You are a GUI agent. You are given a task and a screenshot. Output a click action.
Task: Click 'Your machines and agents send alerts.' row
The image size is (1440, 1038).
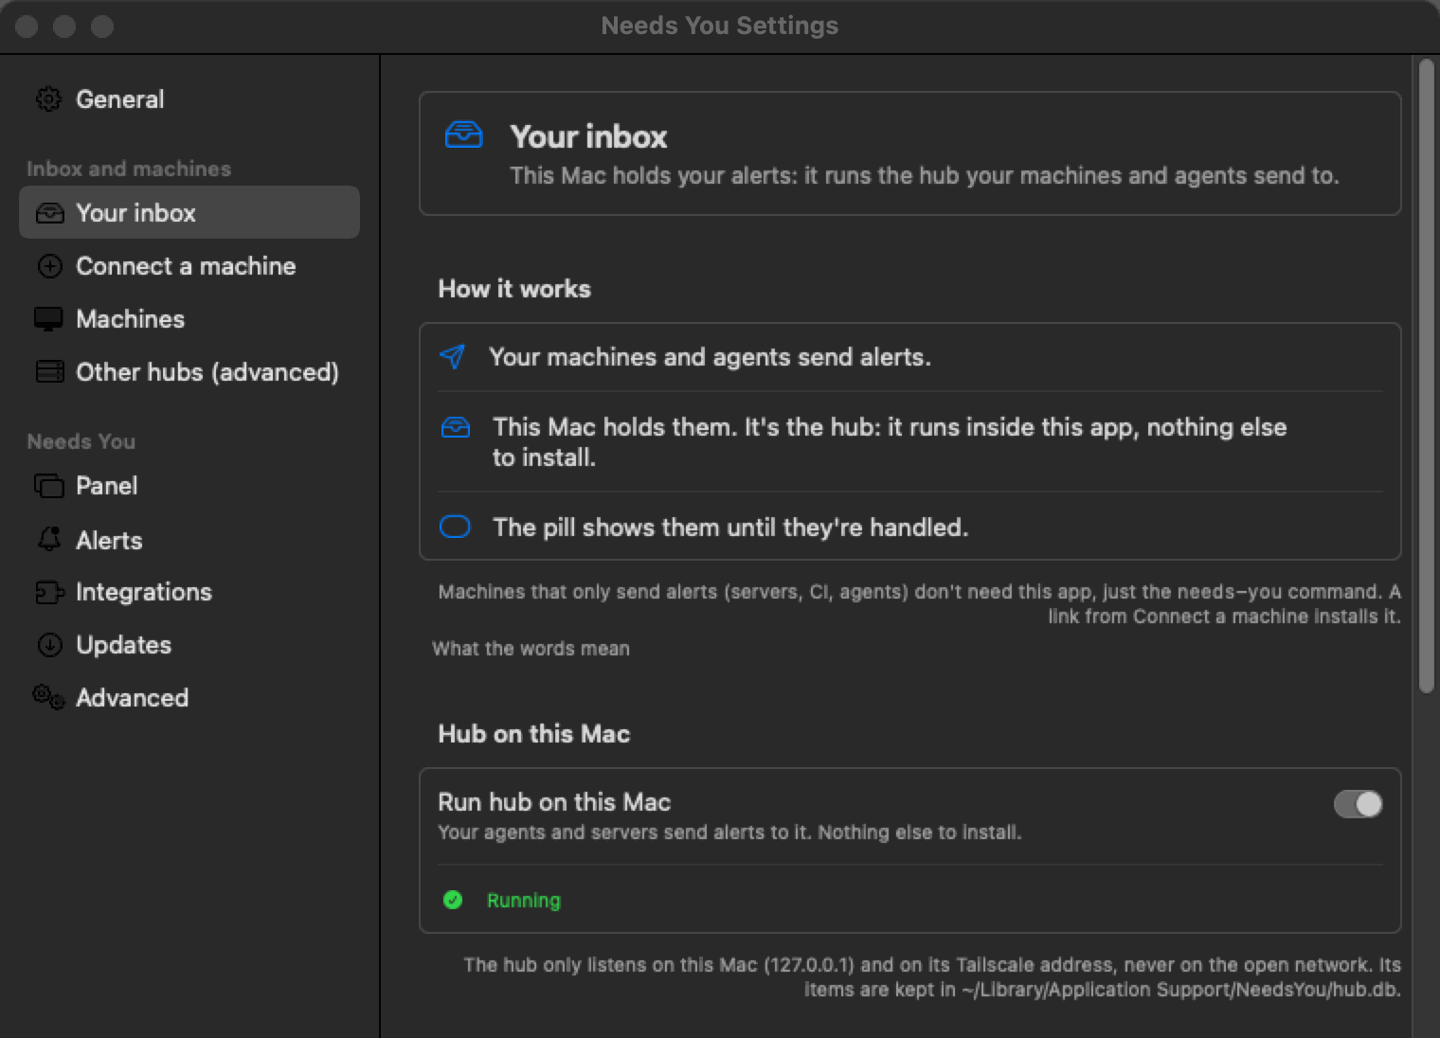pos(910,357)
